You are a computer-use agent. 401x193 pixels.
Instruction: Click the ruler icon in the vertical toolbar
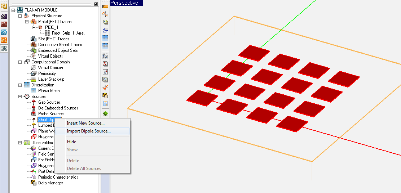[105, 6]
